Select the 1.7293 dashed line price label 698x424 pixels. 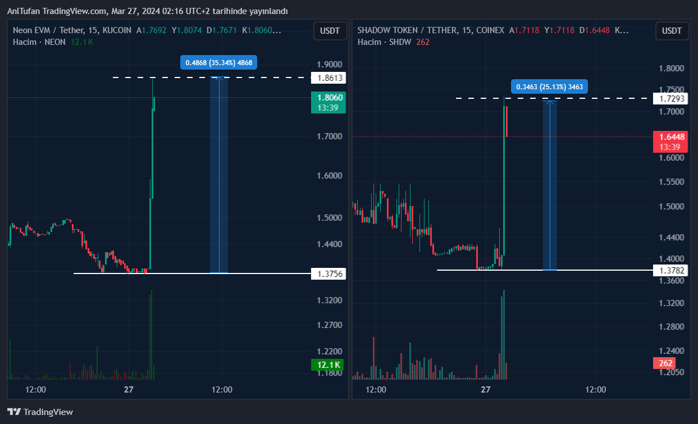pyautogui.click(x=672, y=99)
